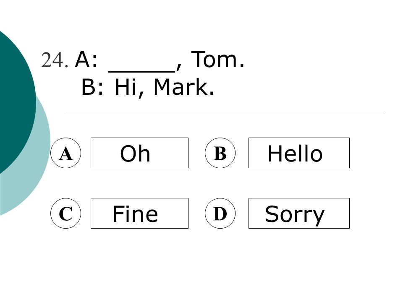The width and height of the screenshot is (403, 302).
Task: Click the 'A:' speaker label
Action: 86,59
